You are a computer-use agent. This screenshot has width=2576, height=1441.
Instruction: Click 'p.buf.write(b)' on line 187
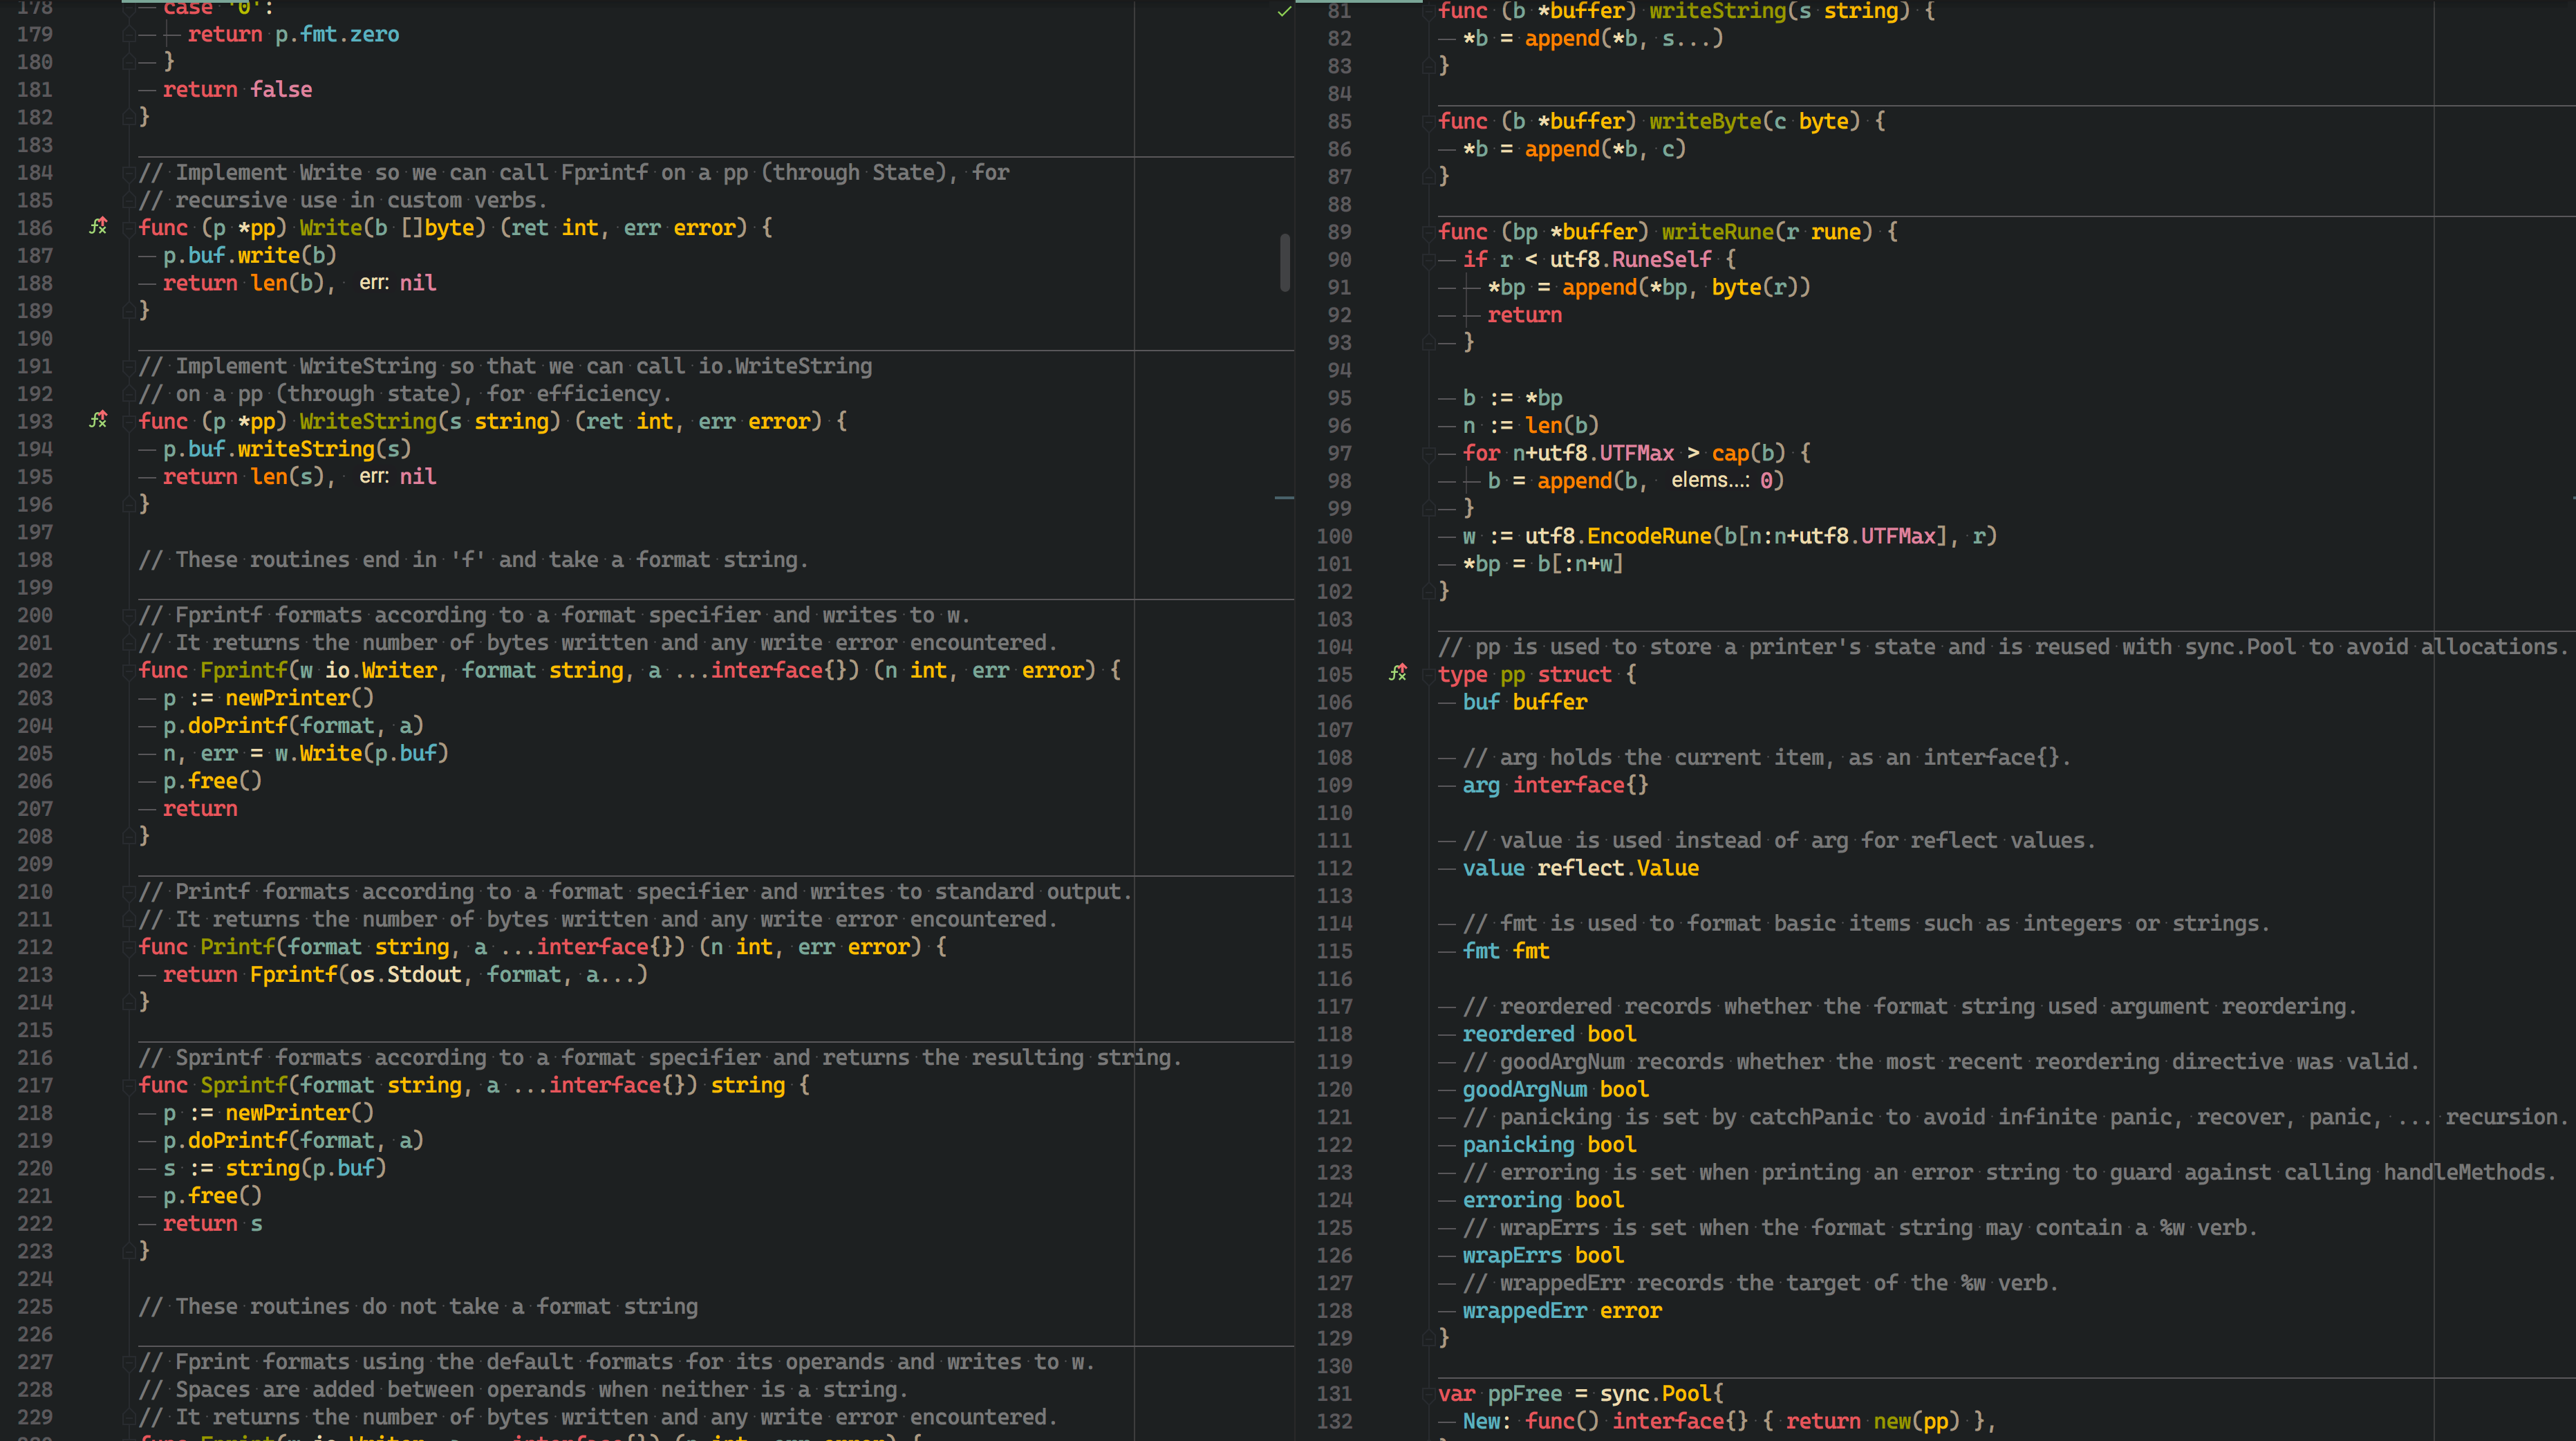tap(249, 256)
